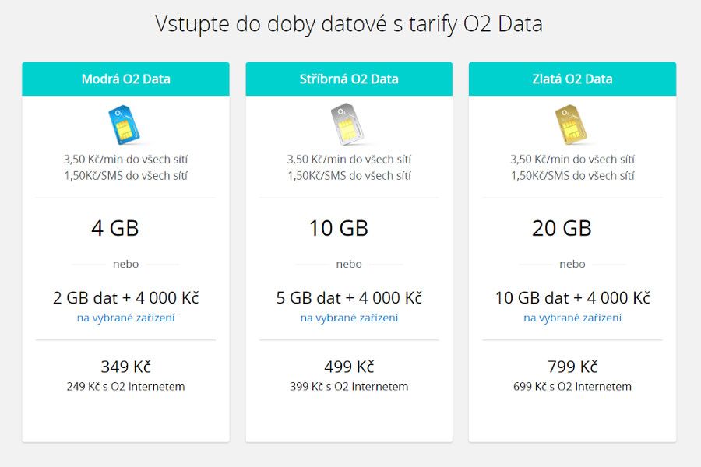Open 'na vybrané zařízení' link under Modrá
Screen dimensions: 701x467
[125, 318]
